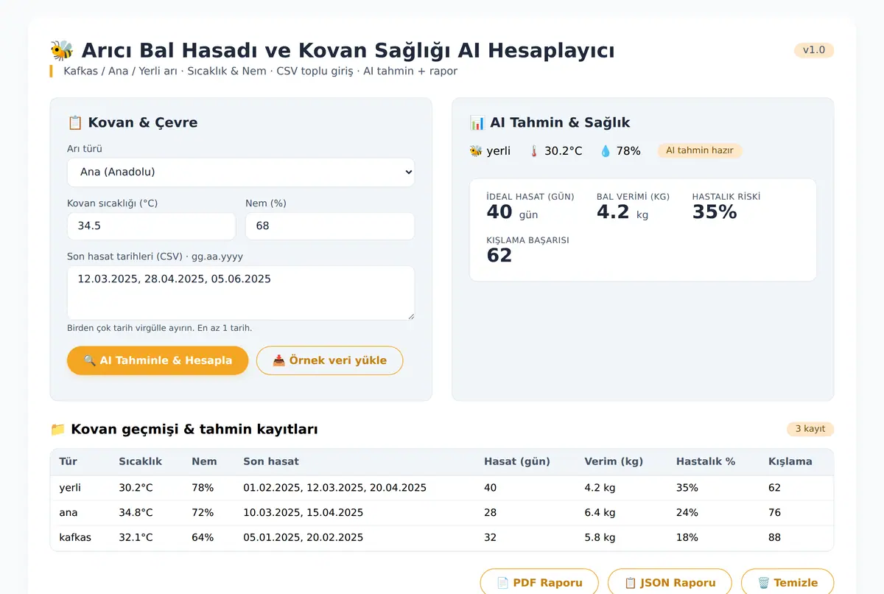Click dates cell 10.03.2025, 15.04.2025
Viewport: 884px width, 594px height.
tap(304, 513)
